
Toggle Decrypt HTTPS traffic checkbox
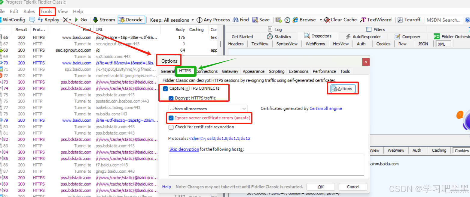[171, 98]
